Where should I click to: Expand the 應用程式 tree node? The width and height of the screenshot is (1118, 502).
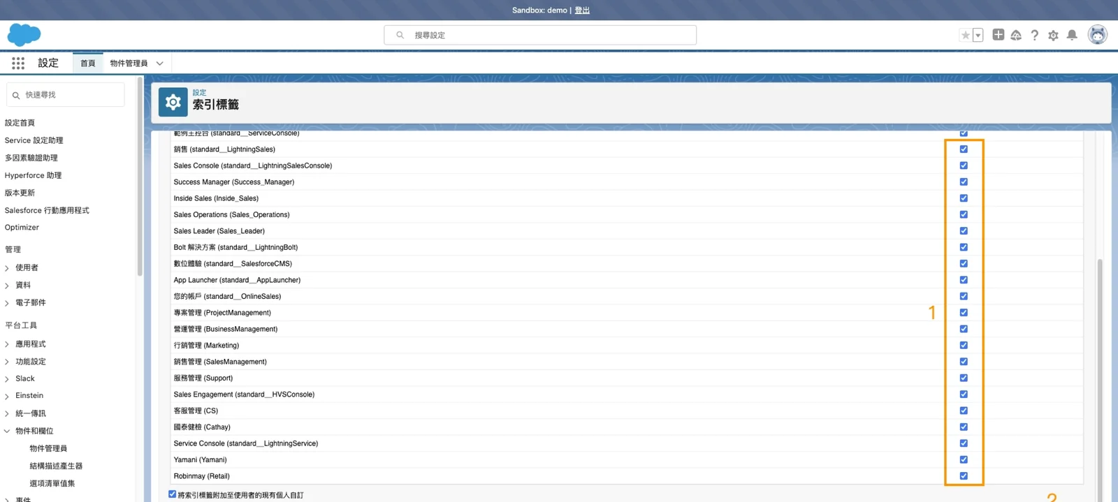(x=7, y=344)
